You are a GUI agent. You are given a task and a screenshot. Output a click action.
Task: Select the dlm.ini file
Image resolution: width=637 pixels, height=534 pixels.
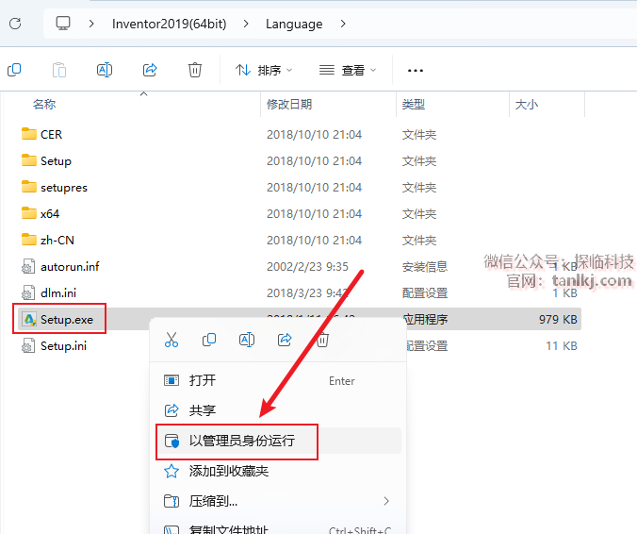(x=58, y=293)
